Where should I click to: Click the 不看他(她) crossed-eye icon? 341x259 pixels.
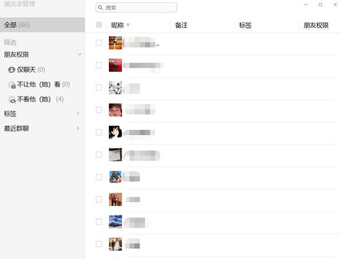pos(11,100)
